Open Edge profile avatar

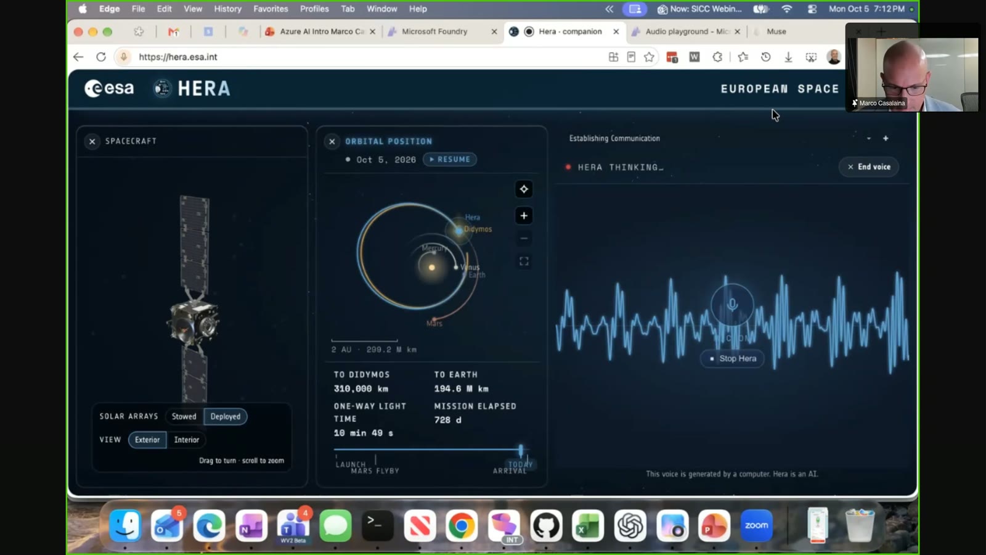click(834, 57)
